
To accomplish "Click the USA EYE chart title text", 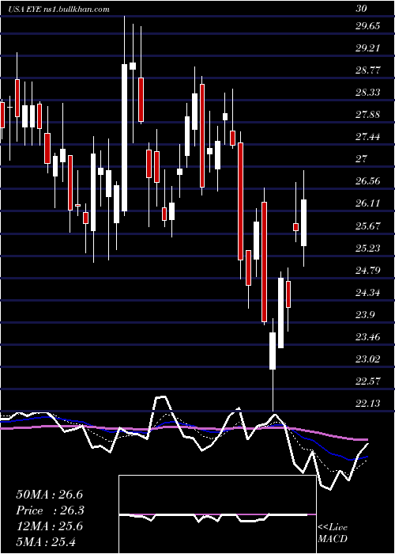I will tap(58, 9).
